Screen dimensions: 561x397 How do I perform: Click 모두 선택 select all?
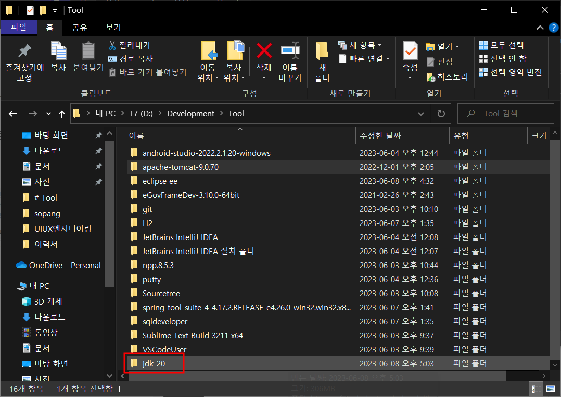tap(501, 45)
